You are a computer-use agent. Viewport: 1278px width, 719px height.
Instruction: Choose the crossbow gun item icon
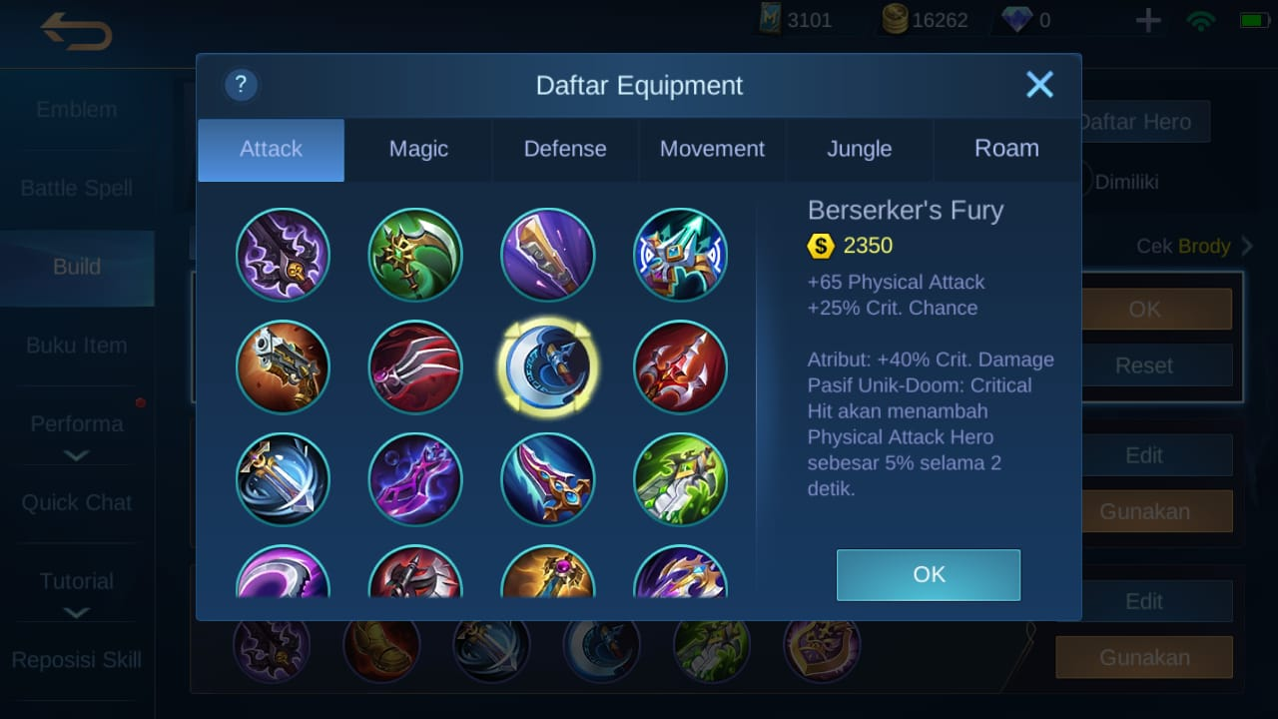(x=283, y=366)
